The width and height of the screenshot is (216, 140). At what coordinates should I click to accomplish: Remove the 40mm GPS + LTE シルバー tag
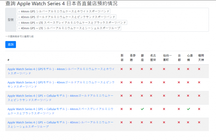(19, 28)
